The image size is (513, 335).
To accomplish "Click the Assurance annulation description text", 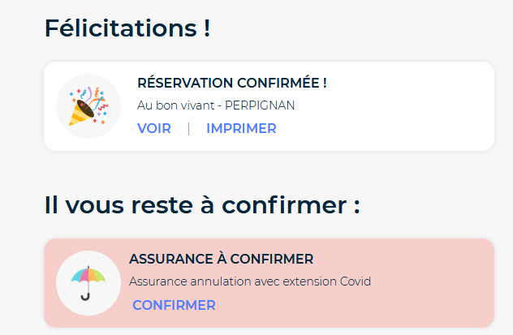I will point(250,281).
